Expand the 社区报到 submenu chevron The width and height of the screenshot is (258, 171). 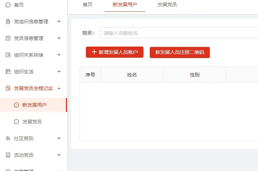(59, 138)
